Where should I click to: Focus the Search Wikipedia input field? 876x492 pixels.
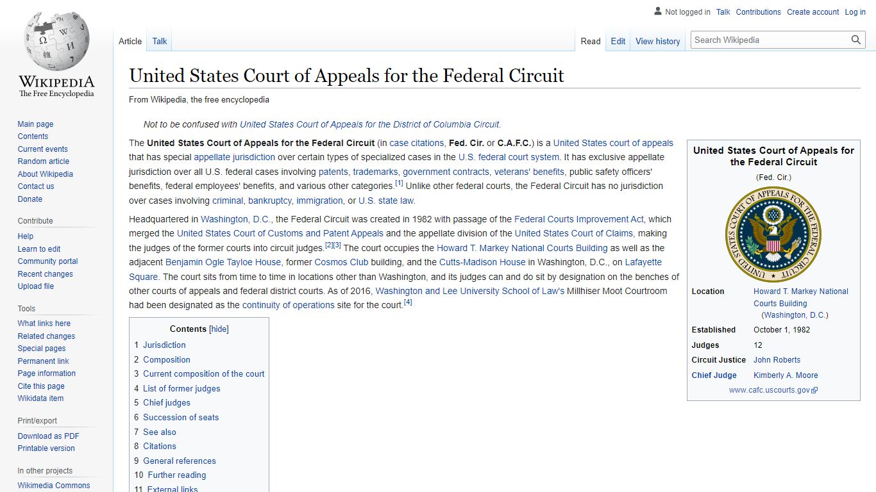(x=771, y=40)
